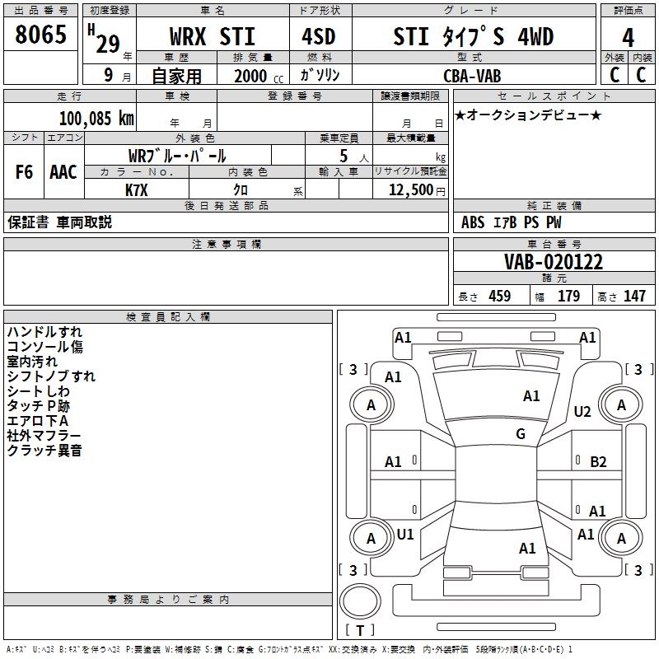This screenshot has height=659, width=659.
Task: Click the 社外マフラー inspector note
Action: pyautogui.click(x=44, y=435)
